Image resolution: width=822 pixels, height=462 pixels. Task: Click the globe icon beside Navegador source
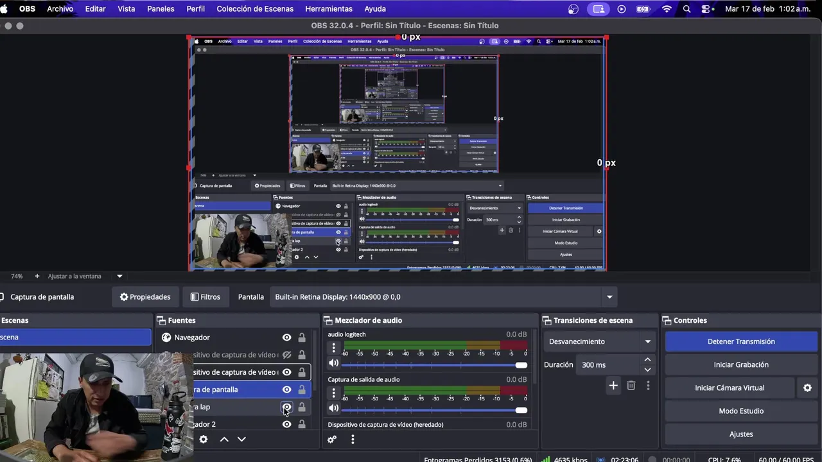pyautogui.click(x=166, y=338)
